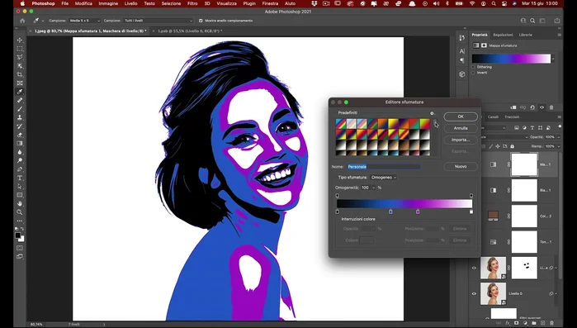
Task: Select the Blur drop tool
Action: (x=20, y=152)
